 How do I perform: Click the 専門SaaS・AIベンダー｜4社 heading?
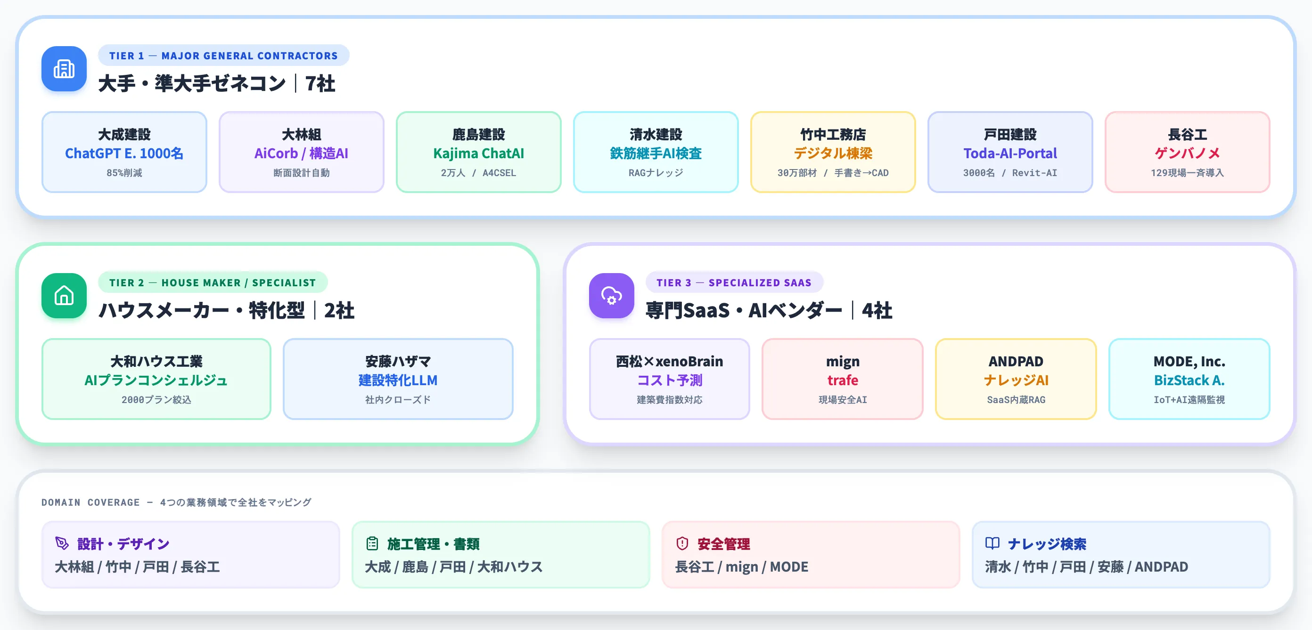[769, 310]
